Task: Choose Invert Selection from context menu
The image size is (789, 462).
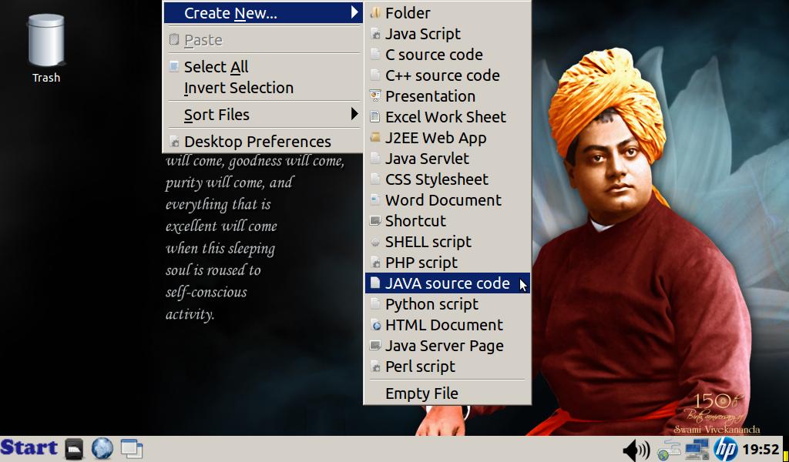Action: pos(262,88)
